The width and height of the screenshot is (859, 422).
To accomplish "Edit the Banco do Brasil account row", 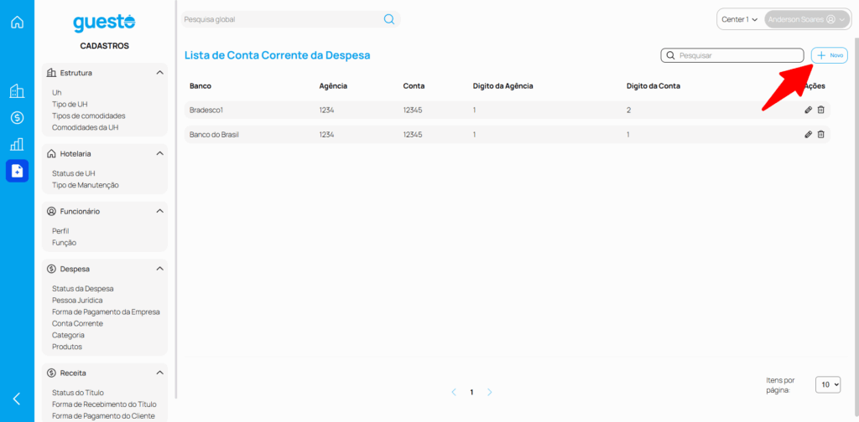I will point(808,135).
